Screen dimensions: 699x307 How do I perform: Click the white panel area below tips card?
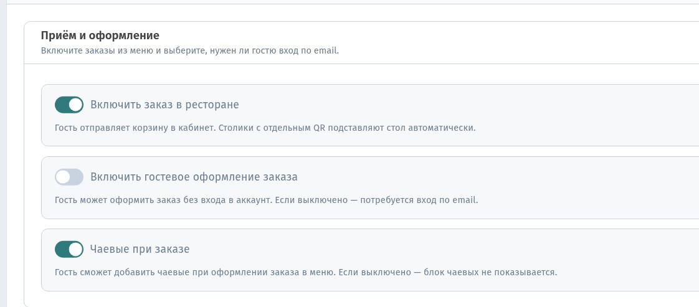[x=356, y=299]
